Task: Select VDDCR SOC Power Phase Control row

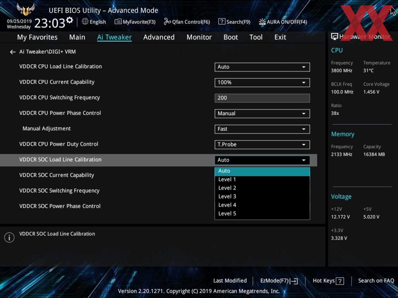Action: [60, 206]
